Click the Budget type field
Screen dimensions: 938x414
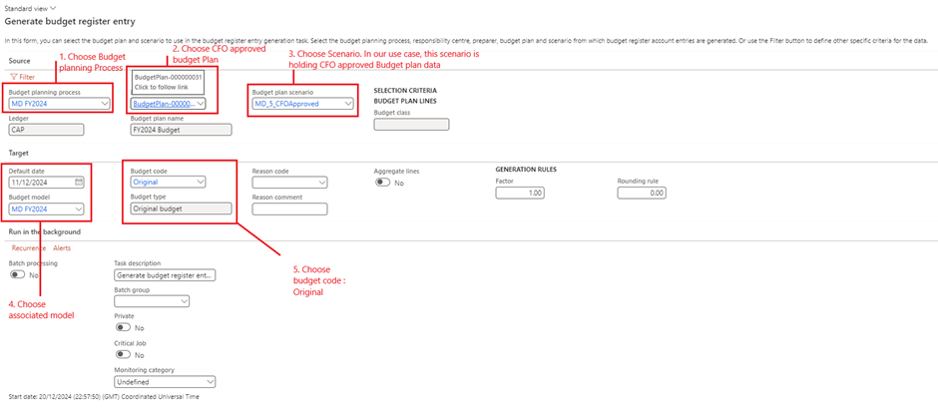pos(181,208)
